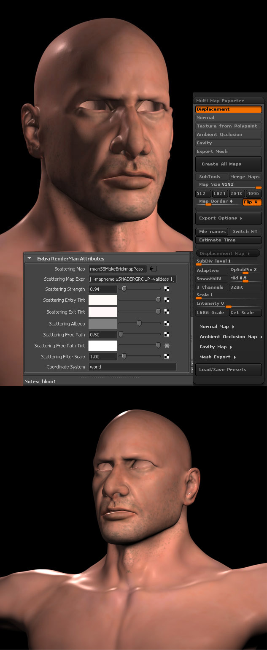Click the Intensity slider
This screenshot has height=650, width=267.
(x=228, y=304)
